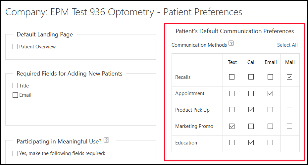Check the Title required field box
This screenshot has width=308, height=165.
pyautogui.click(x=15, y=85)
